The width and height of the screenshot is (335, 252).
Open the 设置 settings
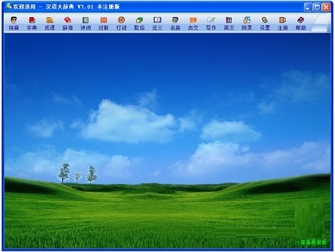click(264, 23)
